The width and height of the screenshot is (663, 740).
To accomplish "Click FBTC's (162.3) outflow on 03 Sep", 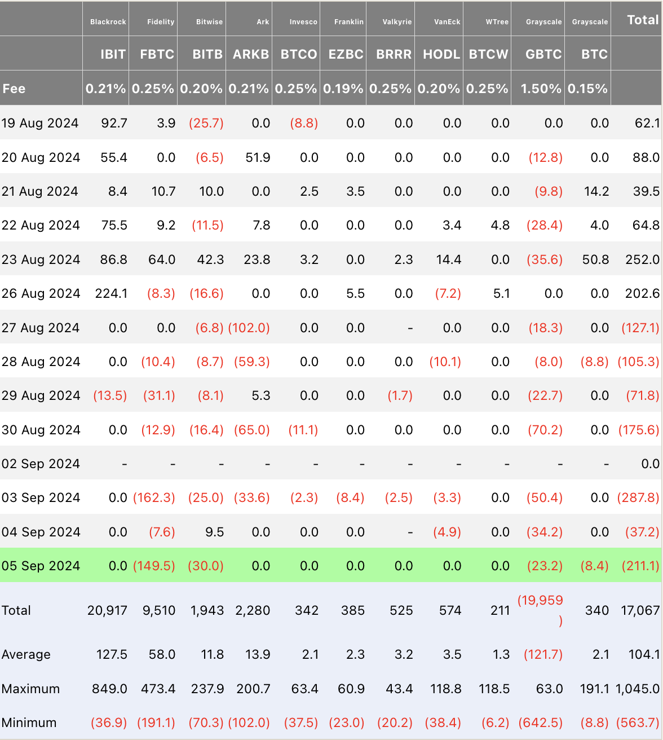I will [x=154, y=497].
